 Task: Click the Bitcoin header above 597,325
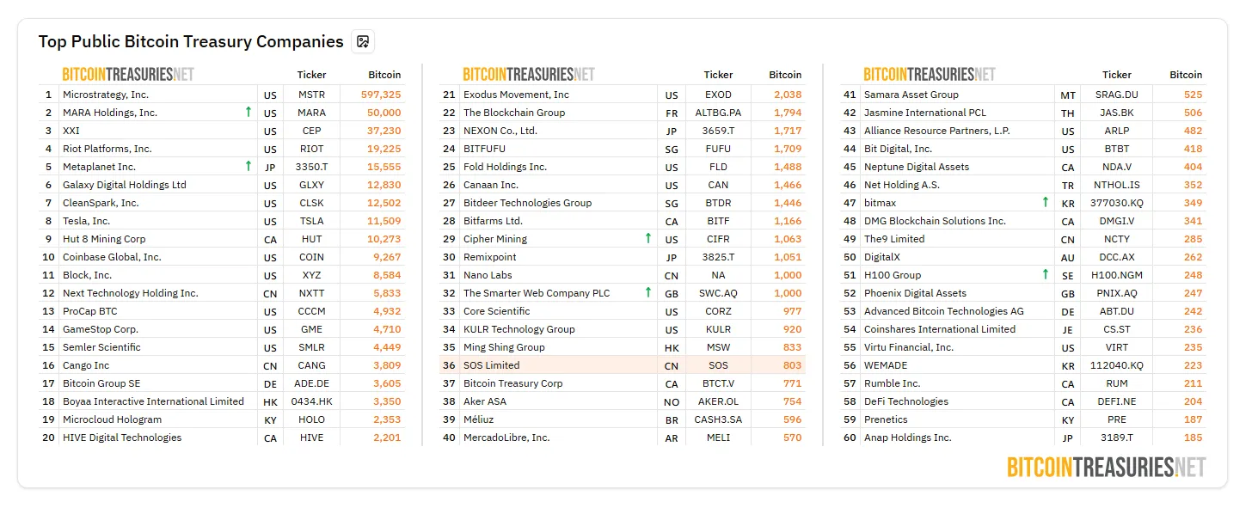point(384,75)
